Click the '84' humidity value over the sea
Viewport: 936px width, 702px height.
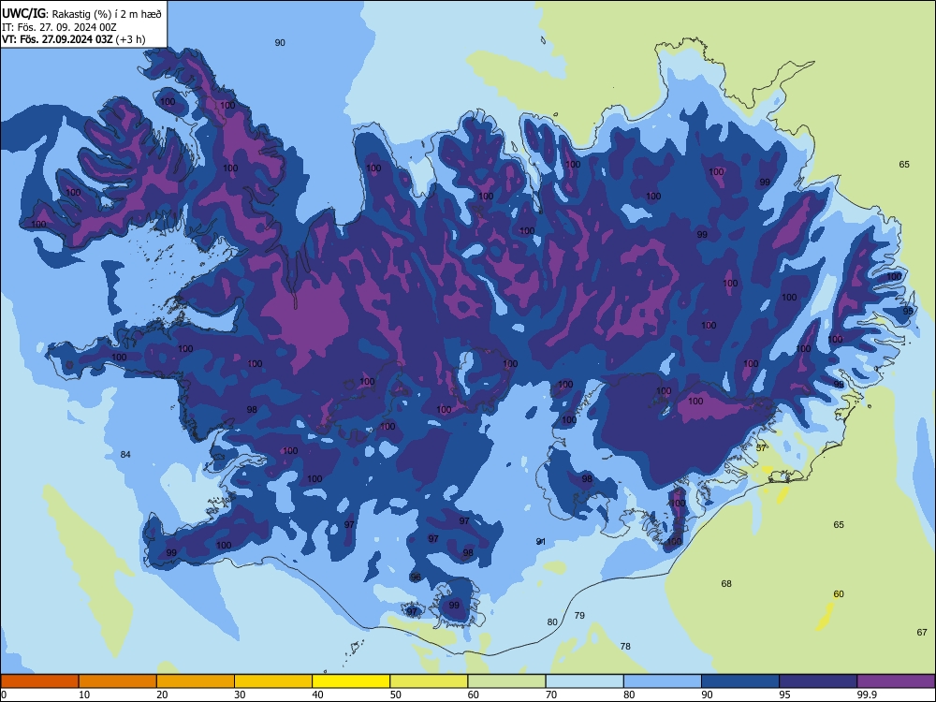[x=125, y=454]
